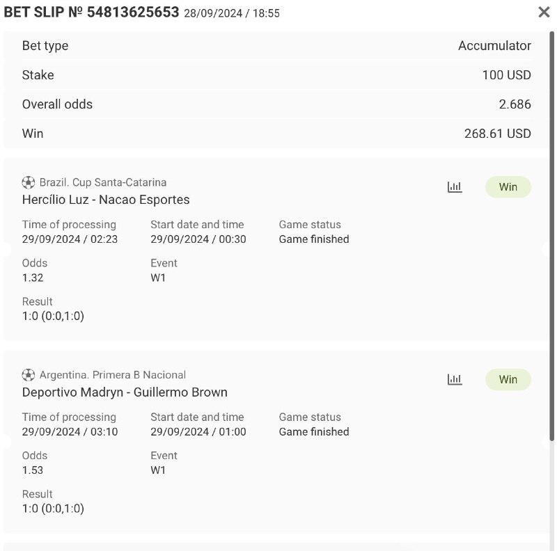The image size is (557, 551).
Task: Select the Argentina. Primera B Nacional league label
Action: tap(113, 375)
